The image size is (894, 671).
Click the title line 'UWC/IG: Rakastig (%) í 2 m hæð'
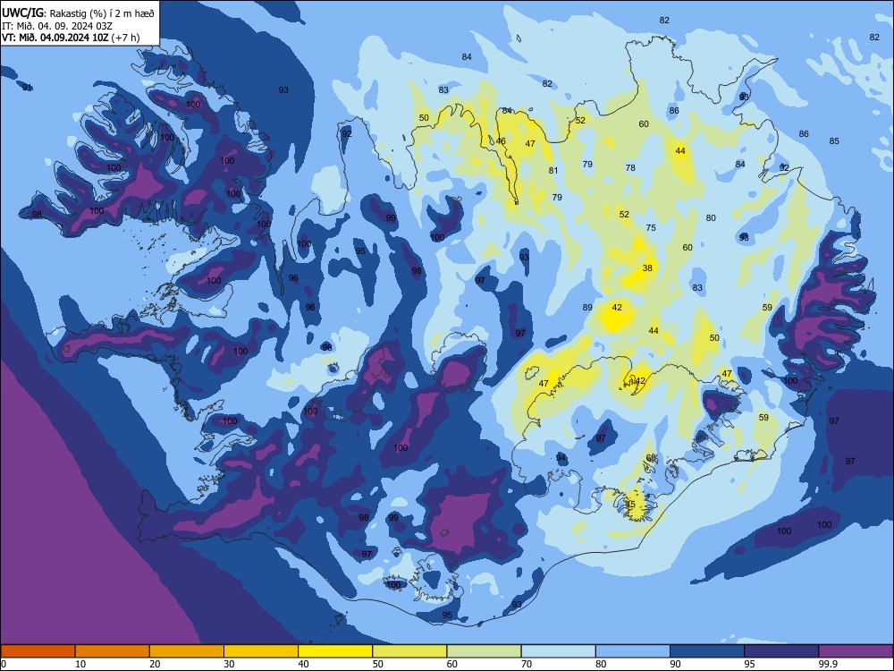78,13
